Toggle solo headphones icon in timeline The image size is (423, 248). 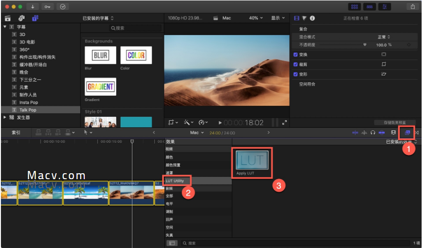click(373, 132)
